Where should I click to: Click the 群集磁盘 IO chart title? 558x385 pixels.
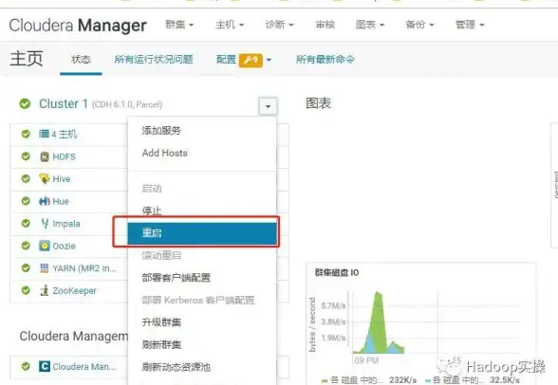pos(337,273)
